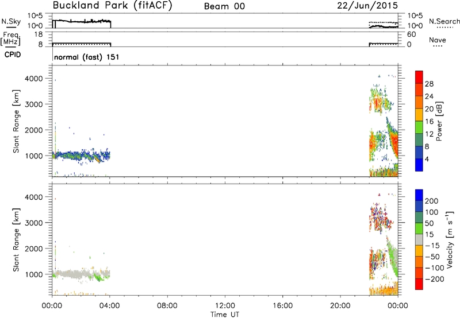Click the yellow-orange 16–20 dB power swatch
The image size is (460, 318).
[419, 114]
